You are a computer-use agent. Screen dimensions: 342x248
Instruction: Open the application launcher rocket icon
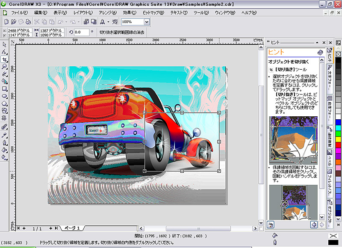102,22
